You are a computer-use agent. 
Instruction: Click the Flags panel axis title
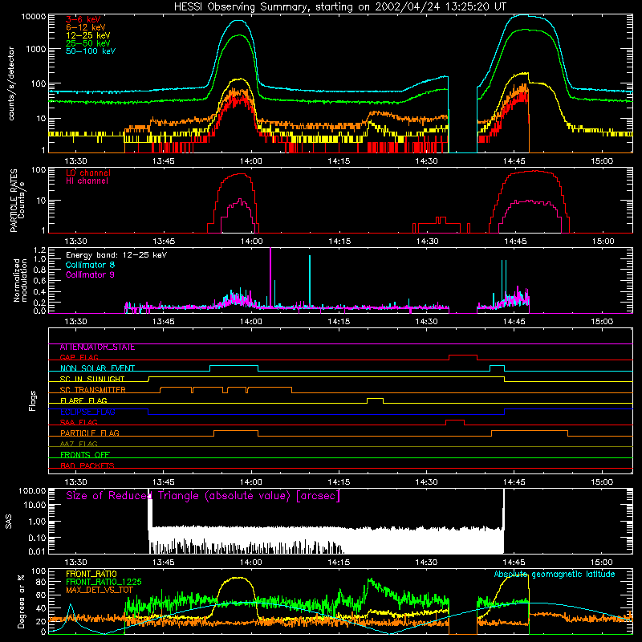[x=32, y=400]
